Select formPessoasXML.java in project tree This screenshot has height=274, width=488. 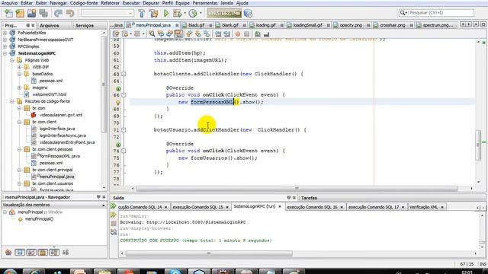coord(59,156)
